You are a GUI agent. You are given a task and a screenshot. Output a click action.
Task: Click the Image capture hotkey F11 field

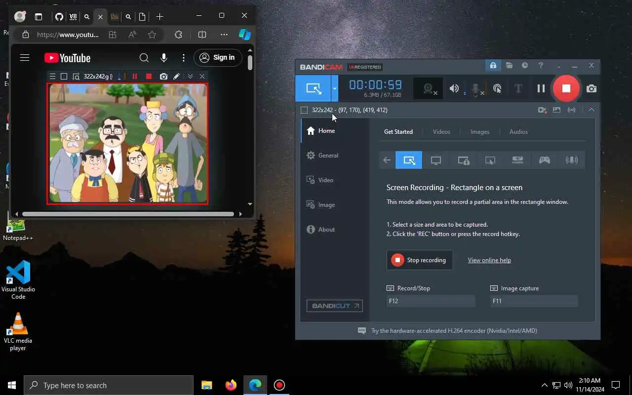tap(534, 301)
